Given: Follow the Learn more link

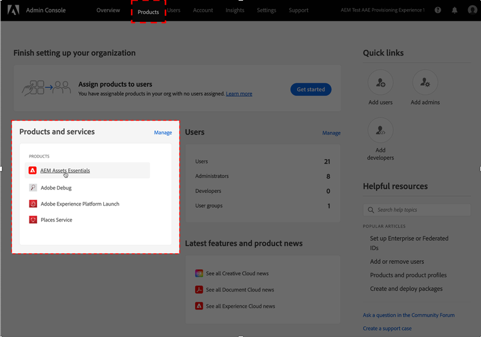Looking at the screenshot, I should [x=239, y=94].
